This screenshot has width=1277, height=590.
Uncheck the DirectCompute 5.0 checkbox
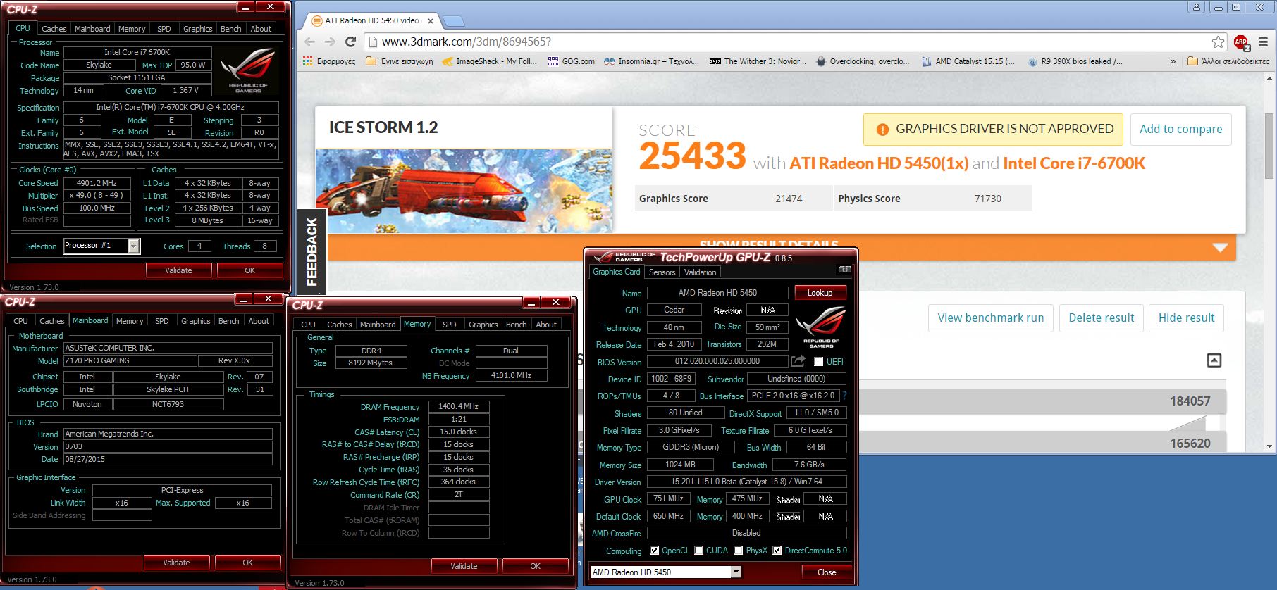777,551
